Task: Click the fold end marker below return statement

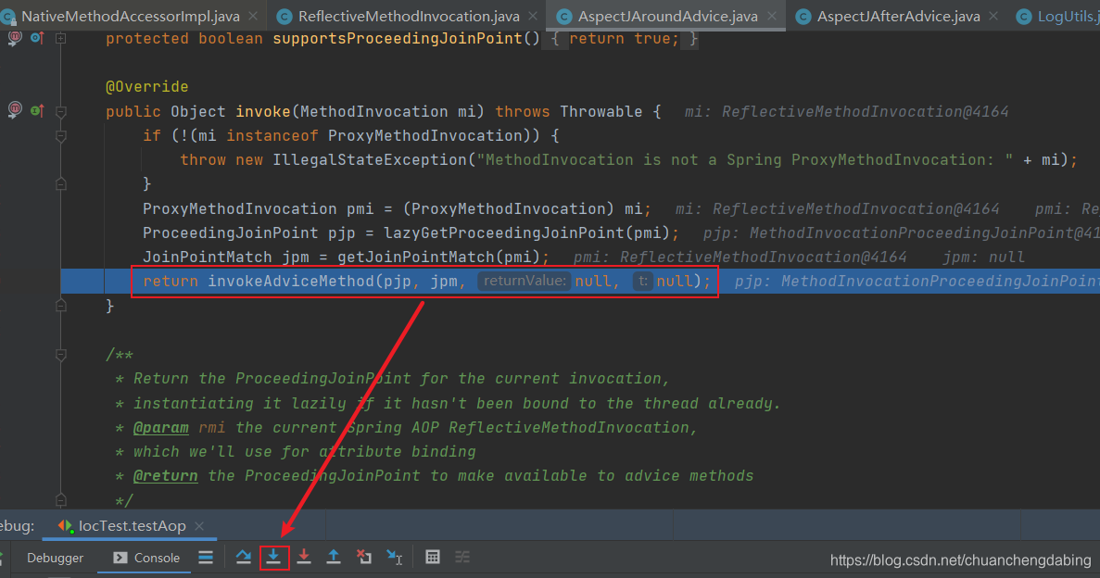Action: click(x=61, y=306)
